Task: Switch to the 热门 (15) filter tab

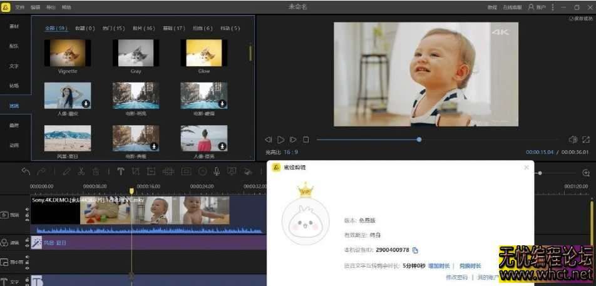Action: (x=113, y=28)
